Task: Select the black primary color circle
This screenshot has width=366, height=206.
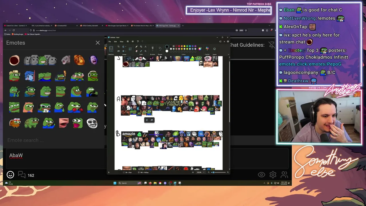Action: pos(167,47)
